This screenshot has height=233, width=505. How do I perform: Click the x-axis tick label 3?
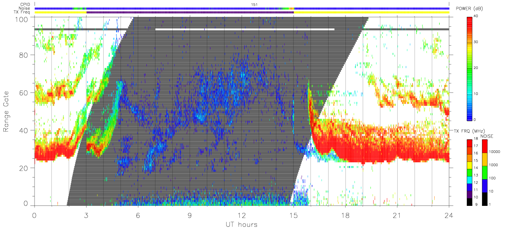point(86,215)
